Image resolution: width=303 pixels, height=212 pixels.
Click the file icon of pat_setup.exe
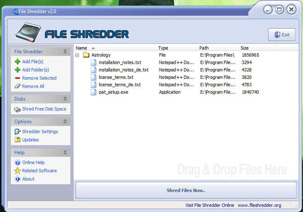tap(94, 92)
